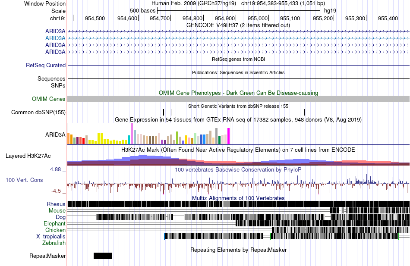Open the 100 Vert. Cons track label
The height and width of the screenshot is (266, 410).
click(x=24, y=180)
